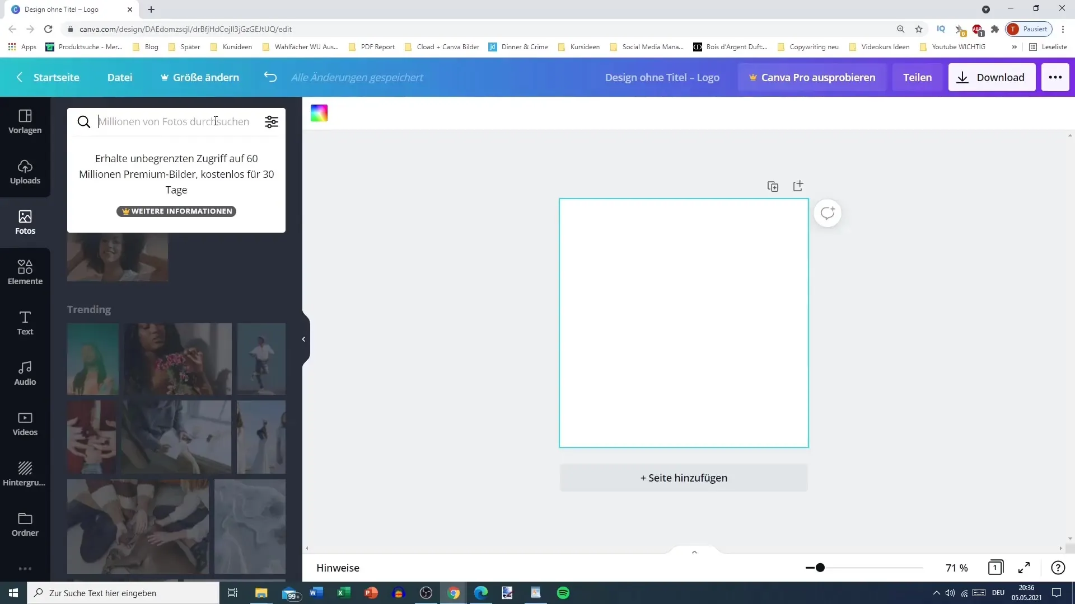The image size is (1075, 604).
Task: Click the Canva Pro ausprobieren button
Action: (812, 77)
